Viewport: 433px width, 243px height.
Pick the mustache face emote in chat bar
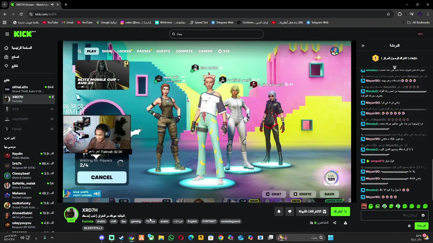click(x=364, y=206)
